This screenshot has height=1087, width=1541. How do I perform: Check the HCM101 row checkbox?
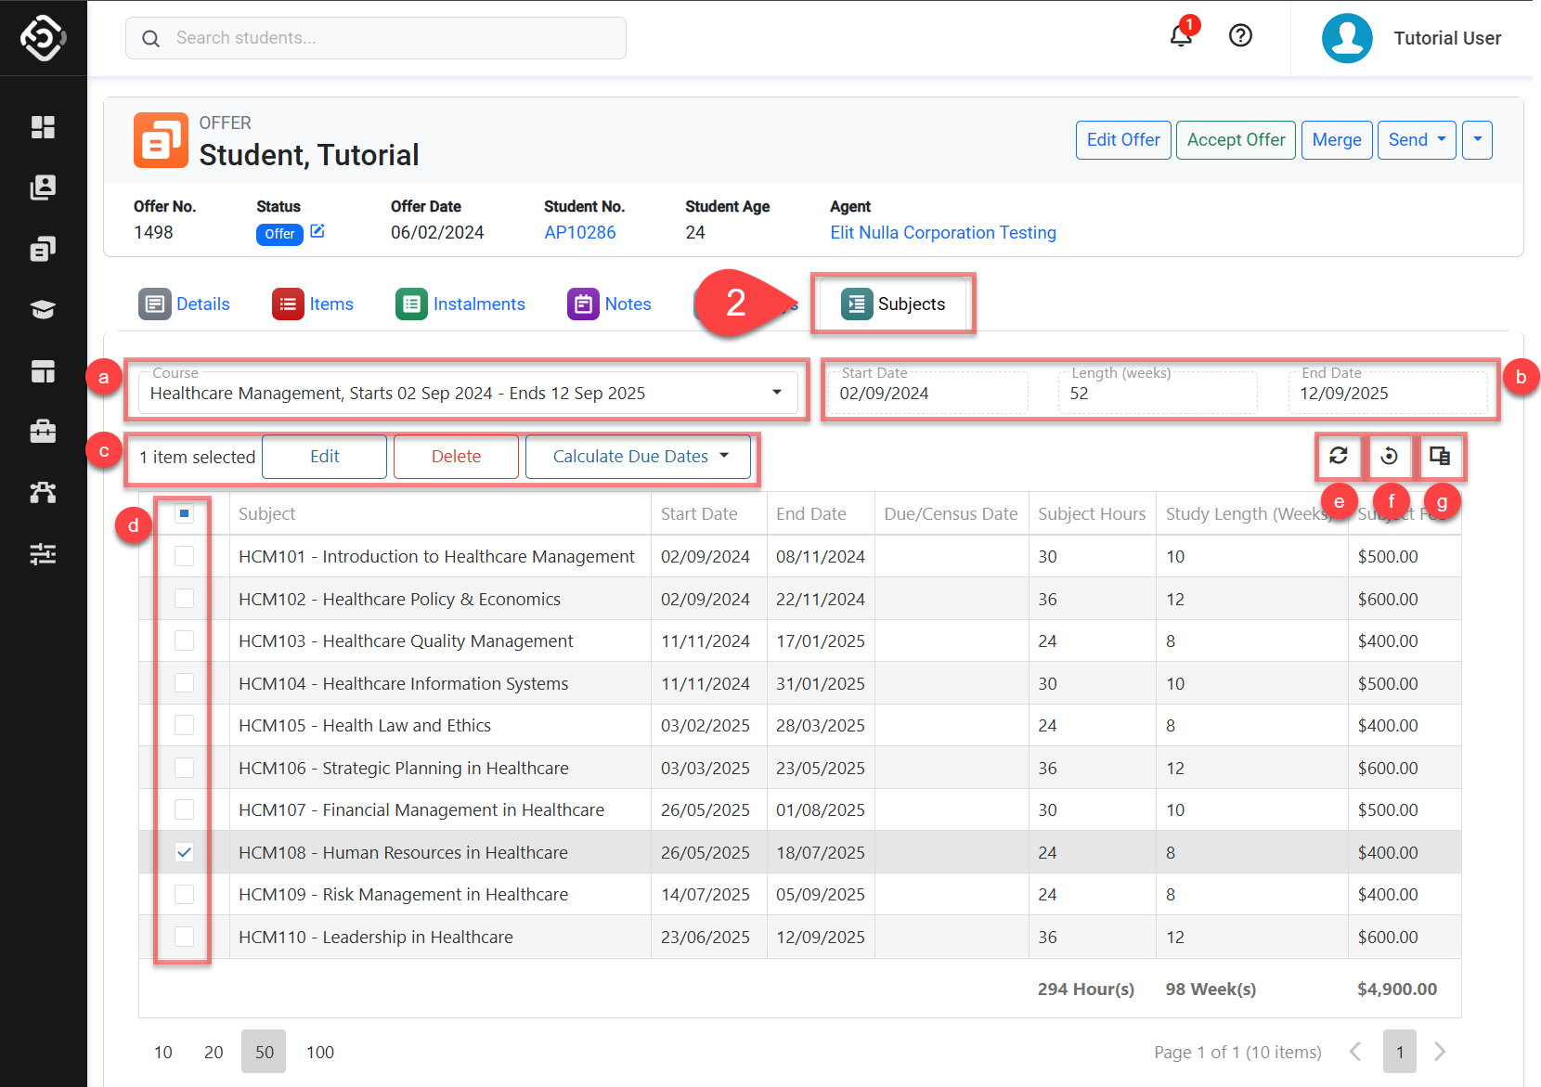tap(184, 556)
